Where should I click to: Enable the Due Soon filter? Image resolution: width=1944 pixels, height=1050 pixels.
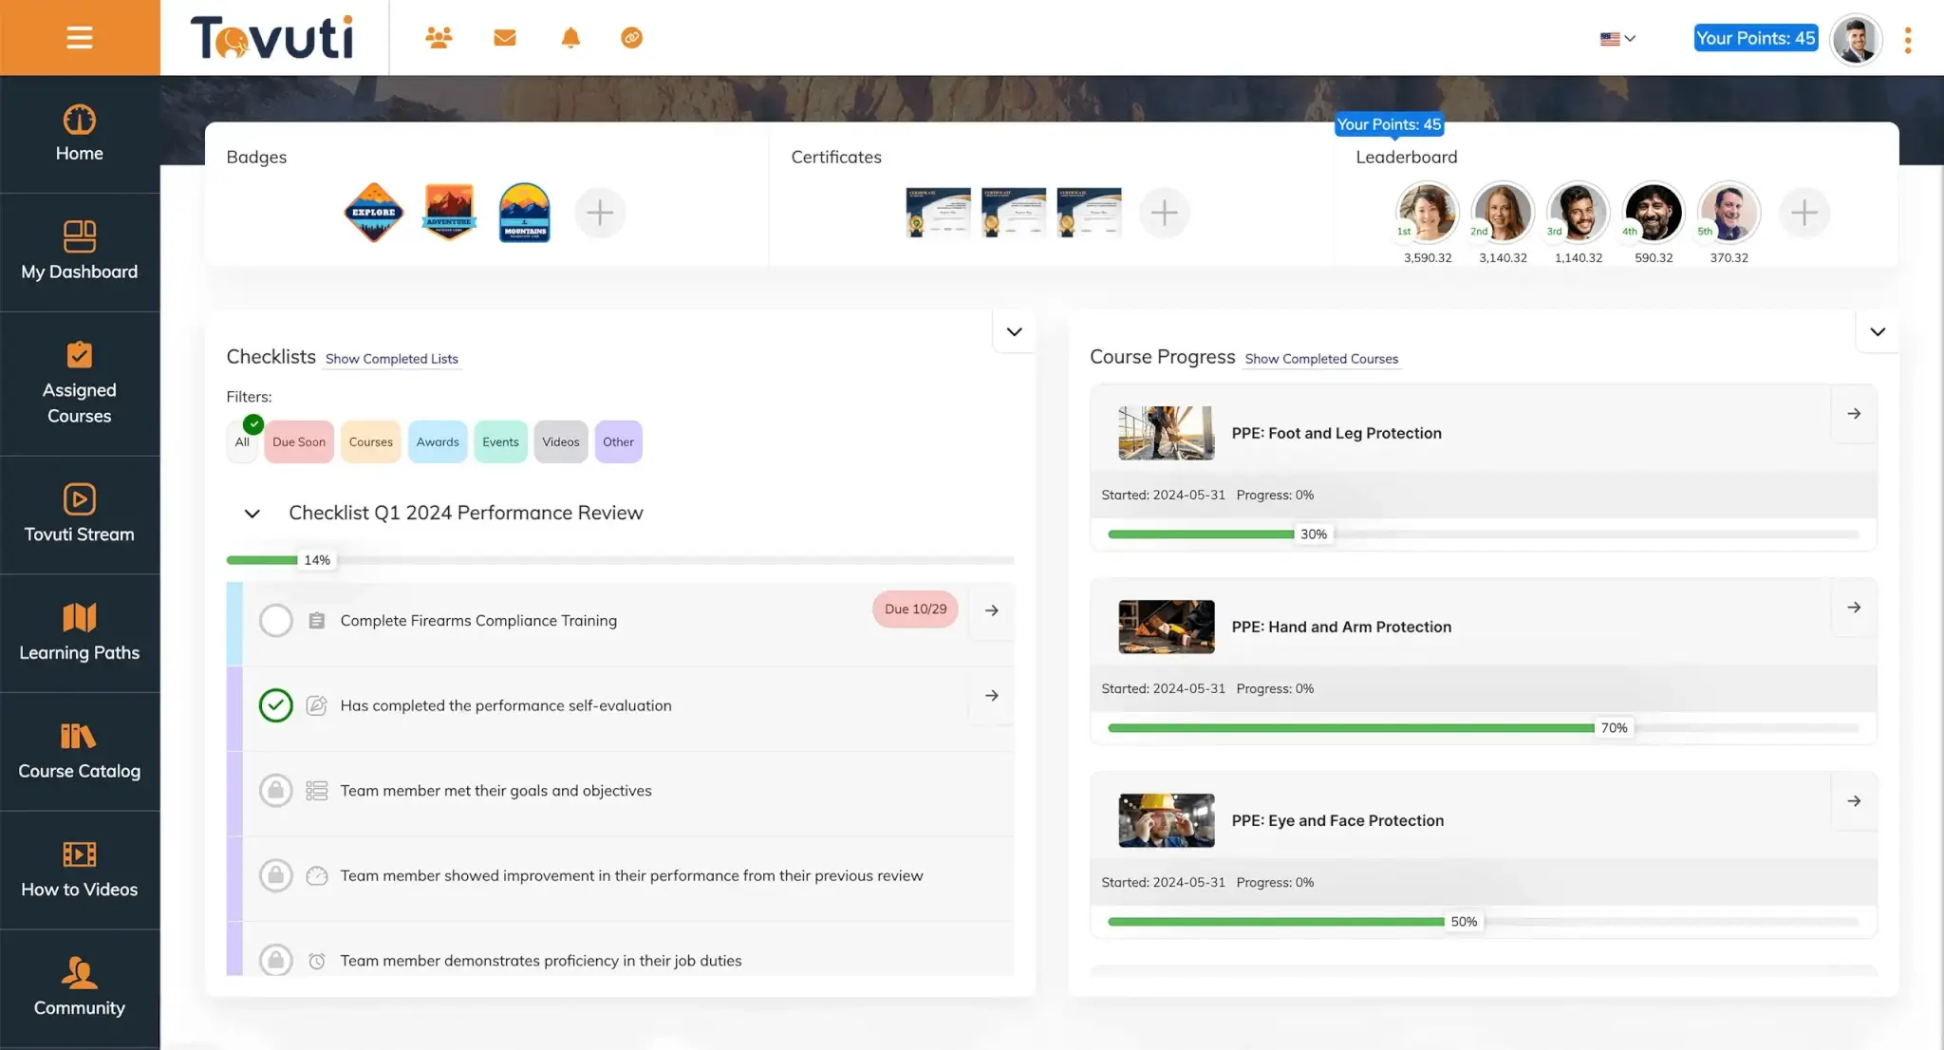point(298,441)
